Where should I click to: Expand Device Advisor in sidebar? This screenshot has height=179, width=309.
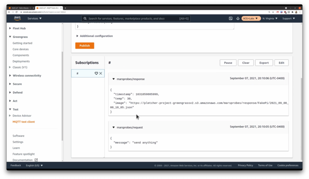10,116
